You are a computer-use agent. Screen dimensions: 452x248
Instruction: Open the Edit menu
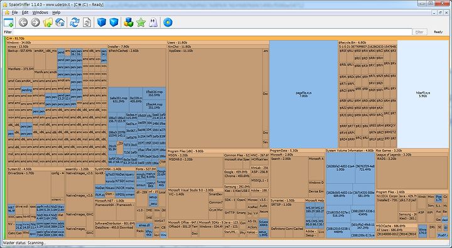[x=25, y=13]
